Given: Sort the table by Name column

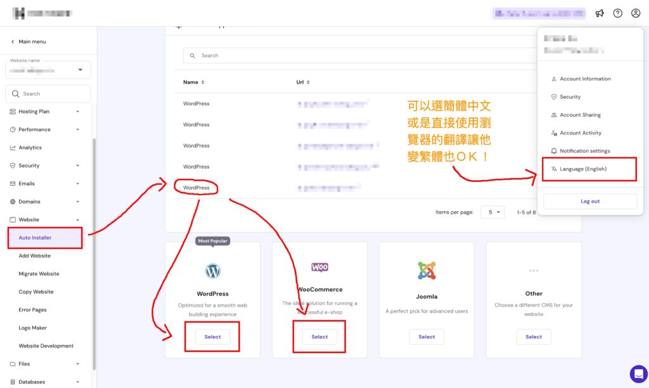Looking at the screenshot, I should coord(194,82).
